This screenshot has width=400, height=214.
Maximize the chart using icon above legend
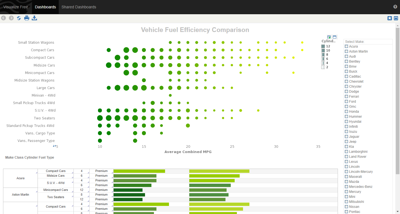(335, 37)
